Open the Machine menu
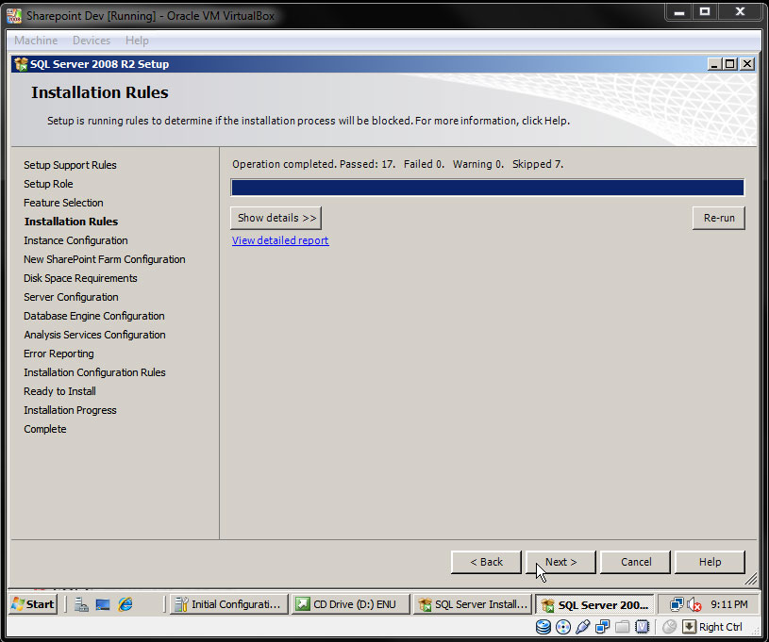 click(x=36, y=41)
